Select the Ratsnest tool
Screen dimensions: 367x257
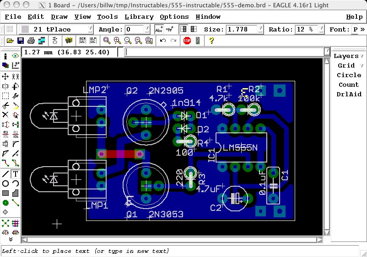coord(5,223)
